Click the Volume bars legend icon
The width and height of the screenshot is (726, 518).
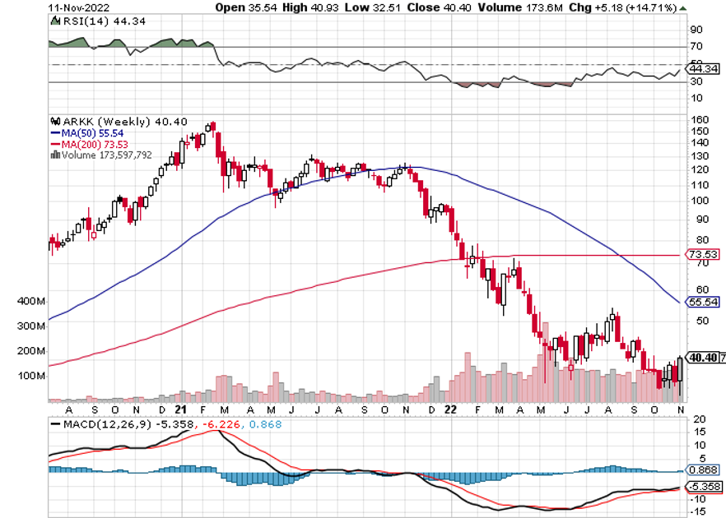[54, 154]
